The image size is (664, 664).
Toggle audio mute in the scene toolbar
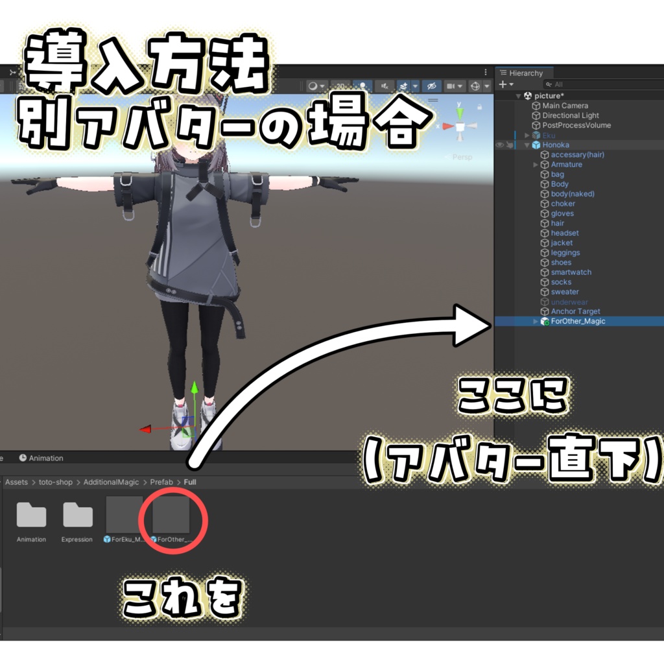click(x=385, y=86)
